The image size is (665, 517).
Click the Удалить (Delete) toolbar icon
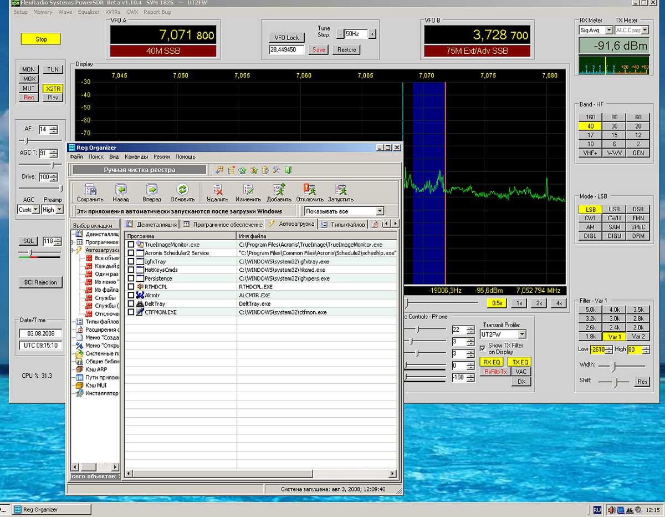pos(217,190)
